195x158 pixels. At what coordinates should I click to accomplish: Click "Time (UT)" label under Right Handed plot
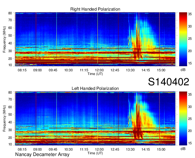click(95, 74)
